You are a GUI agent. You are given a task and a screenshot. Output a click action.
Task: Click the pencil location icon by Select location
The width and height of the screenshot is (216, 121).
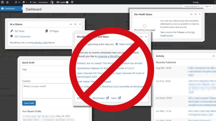pyautogui.click(x=117, y=44)
